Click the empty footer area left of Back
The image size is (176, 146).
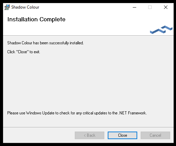39,135
